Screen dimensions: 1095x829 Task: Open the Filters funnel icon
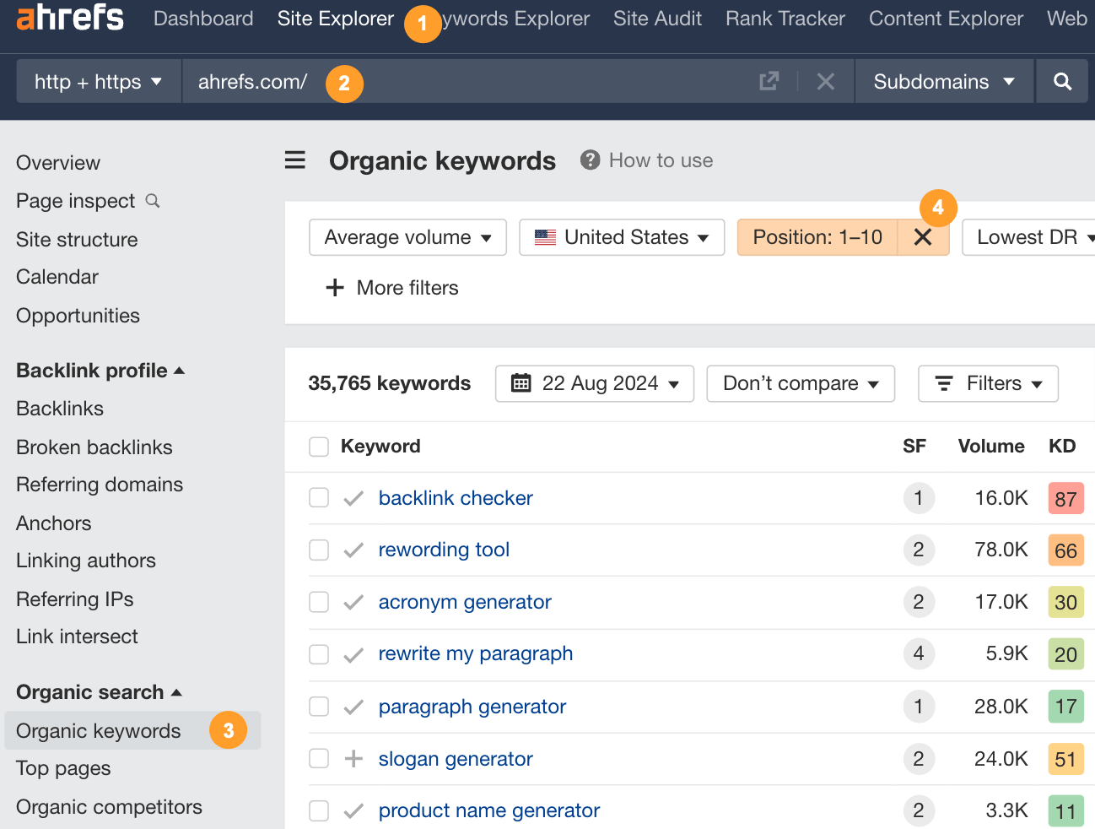[x=943, y=383]
